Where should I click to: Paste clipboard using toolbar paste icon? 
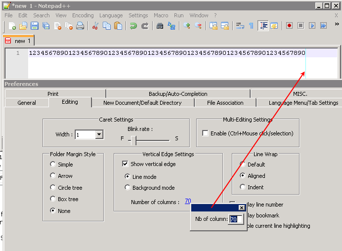[x=118, y=26]
